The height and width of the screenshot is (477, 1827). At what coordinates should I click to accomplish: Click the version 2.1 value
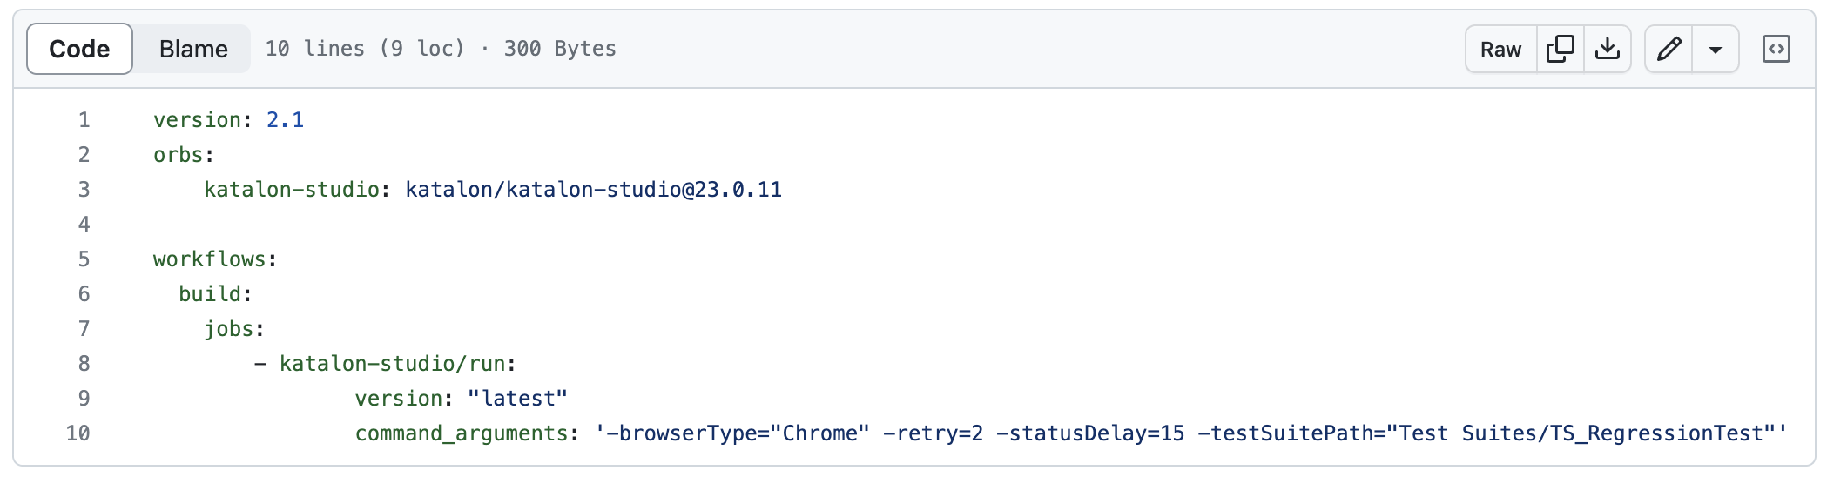click(285, 120)
